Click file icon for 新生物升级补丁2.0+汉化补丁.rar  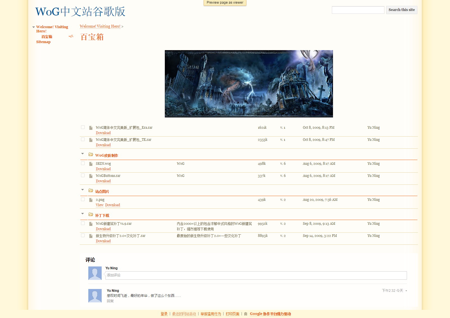click(x=91, y=236)
